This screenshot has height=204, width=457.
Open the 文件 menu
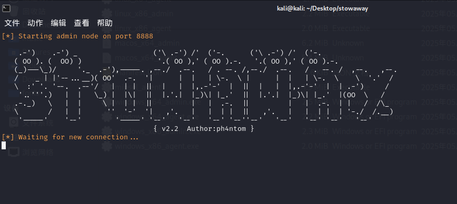point(12,23)
